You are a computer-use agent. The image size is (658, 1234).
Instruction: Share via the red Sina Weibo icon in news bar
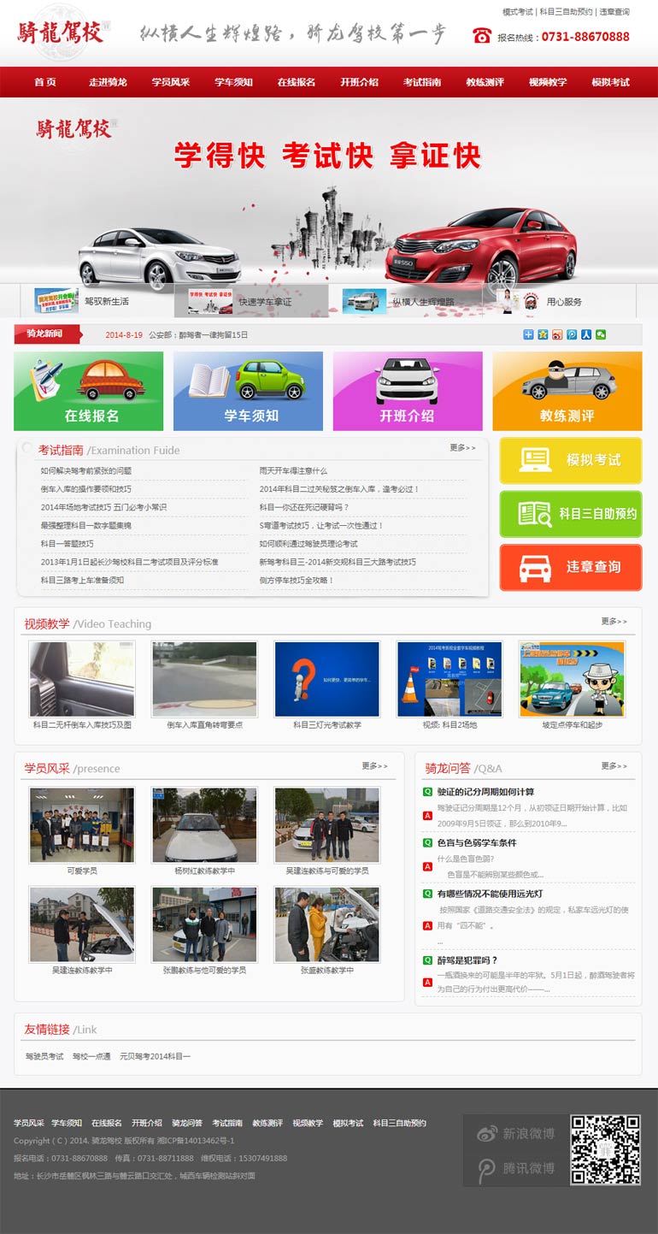pyautogui.click(x=557, y=334)
